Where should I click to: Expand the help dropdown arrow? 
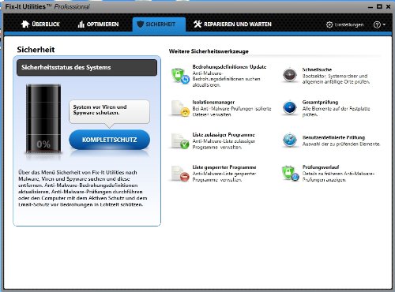(x=384, y=24)
